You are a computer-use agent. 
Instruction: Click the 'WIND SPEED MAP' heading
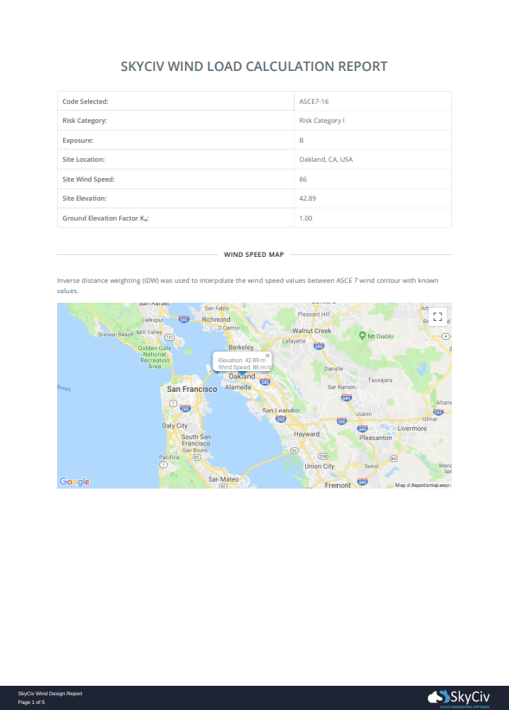(254, 254)
